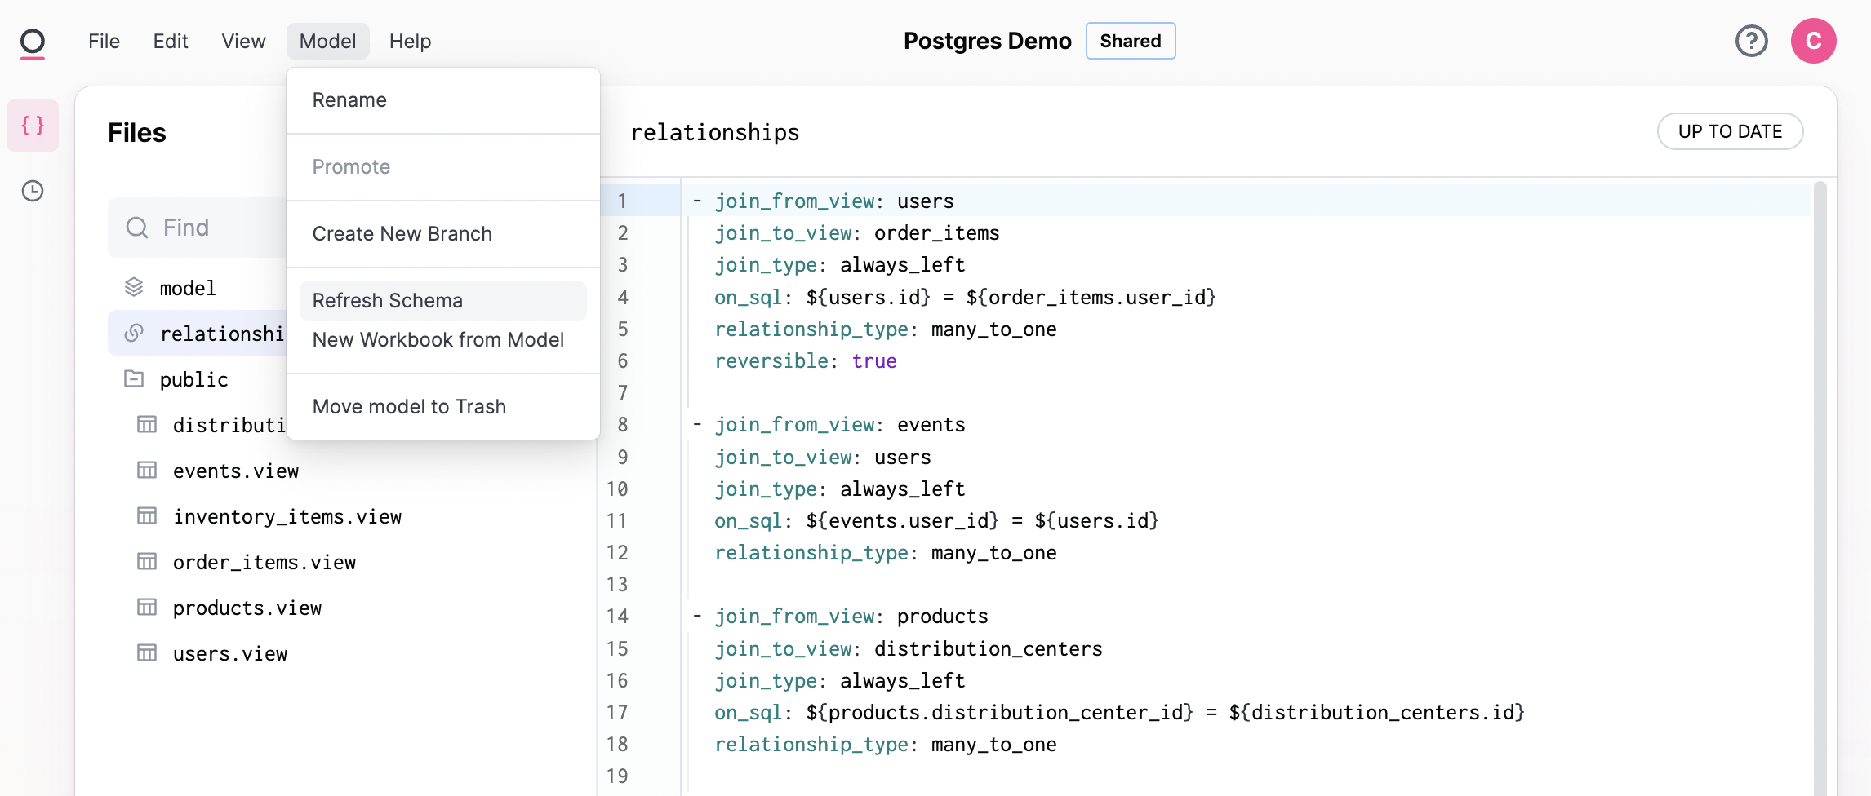Click the UP TO DATE button

1730,131
